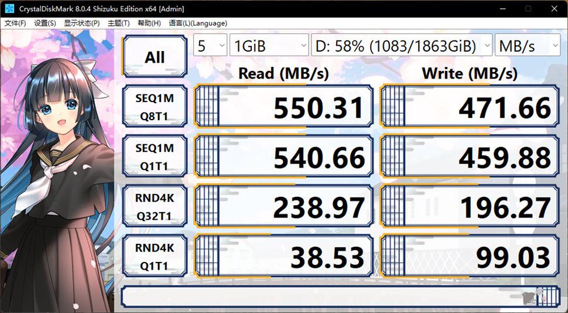This screenshot has height=313, width=568.
Task: Open the 文件(F) menu
Action: pyautogui.click(x=15, y=23)
